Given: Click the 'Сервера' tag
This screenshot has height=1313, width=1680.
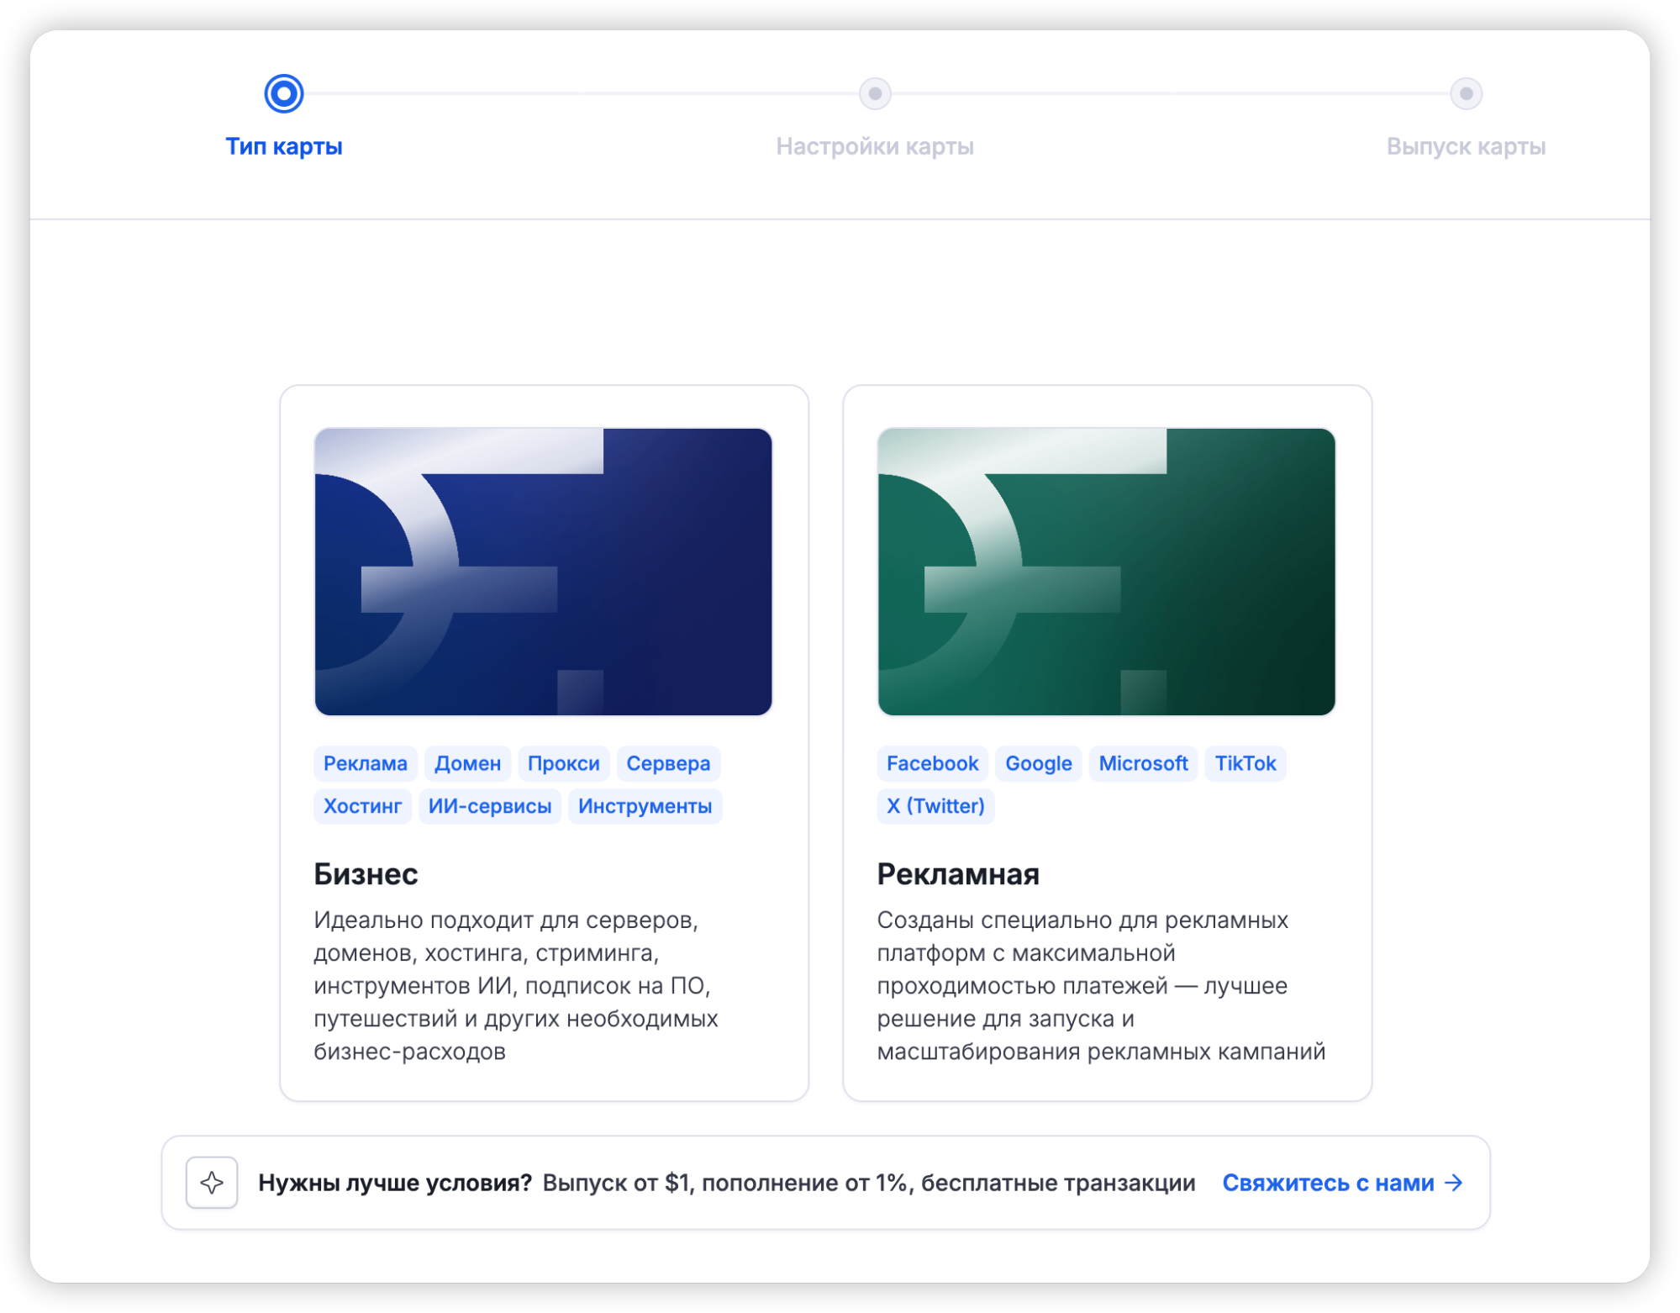Looking at the screenshot, I should 668,763.
